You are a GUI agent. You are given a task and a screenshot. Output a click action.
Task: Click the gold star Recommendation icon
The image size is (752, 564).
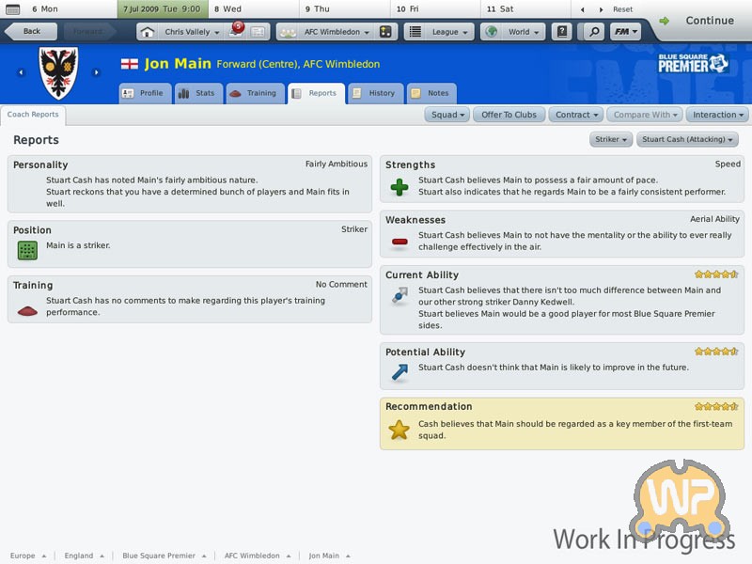pos(399,430)
